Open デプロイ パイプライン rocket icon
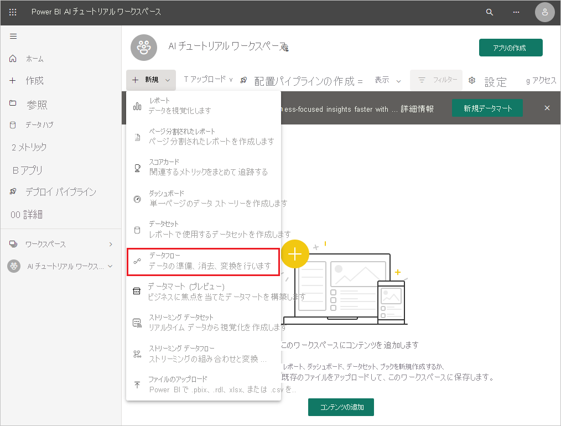 (13, 191)
